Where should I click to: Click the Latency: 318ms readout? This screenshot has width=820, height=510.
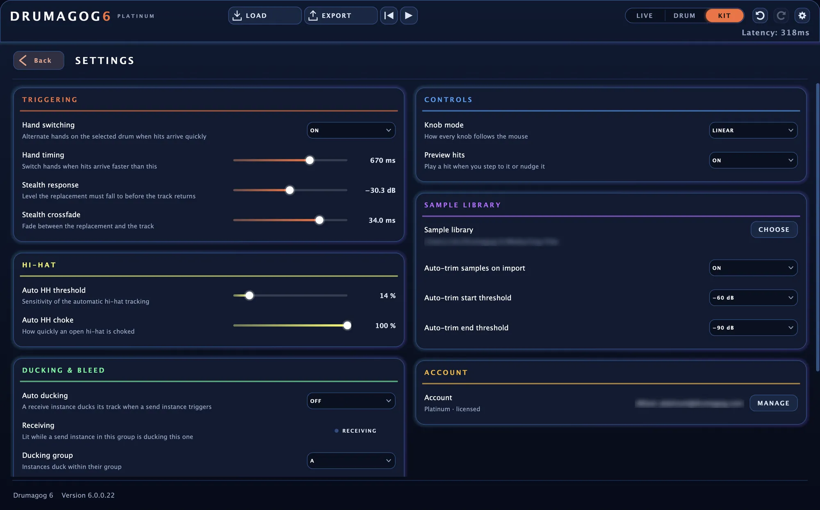775,32
